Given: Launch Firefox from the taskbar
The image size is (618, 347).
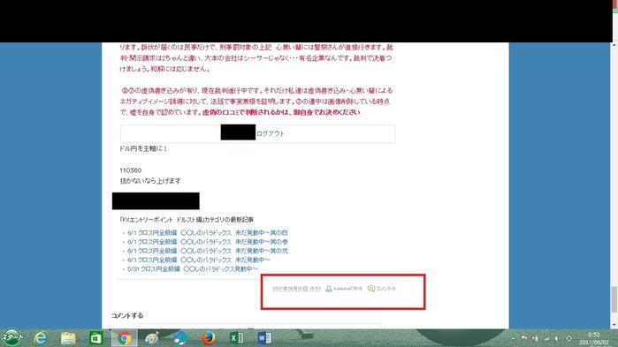Looking at the screenshot, I should pyautogui.click(x=208, y=338).
